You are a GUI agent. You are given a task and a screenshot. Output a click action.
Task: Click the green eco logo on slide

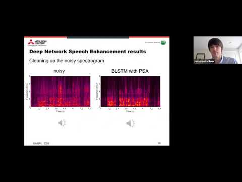(163, 42)
